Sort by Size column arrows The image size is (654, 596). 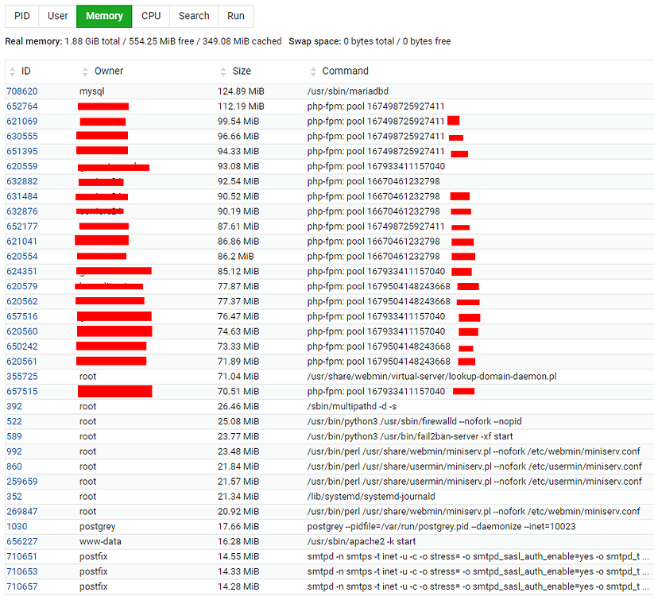[223, 72]
